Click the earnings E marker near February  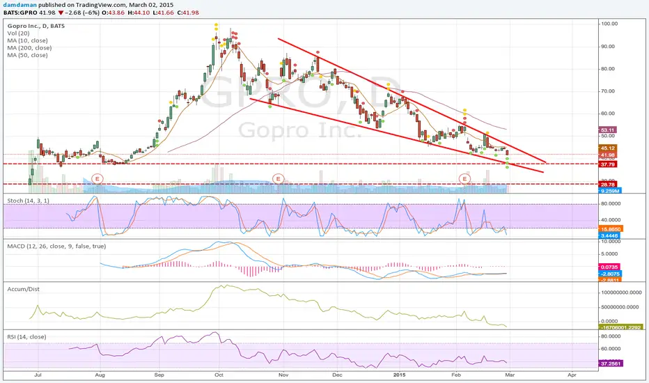pyautogui.click(x=464, y=179)
